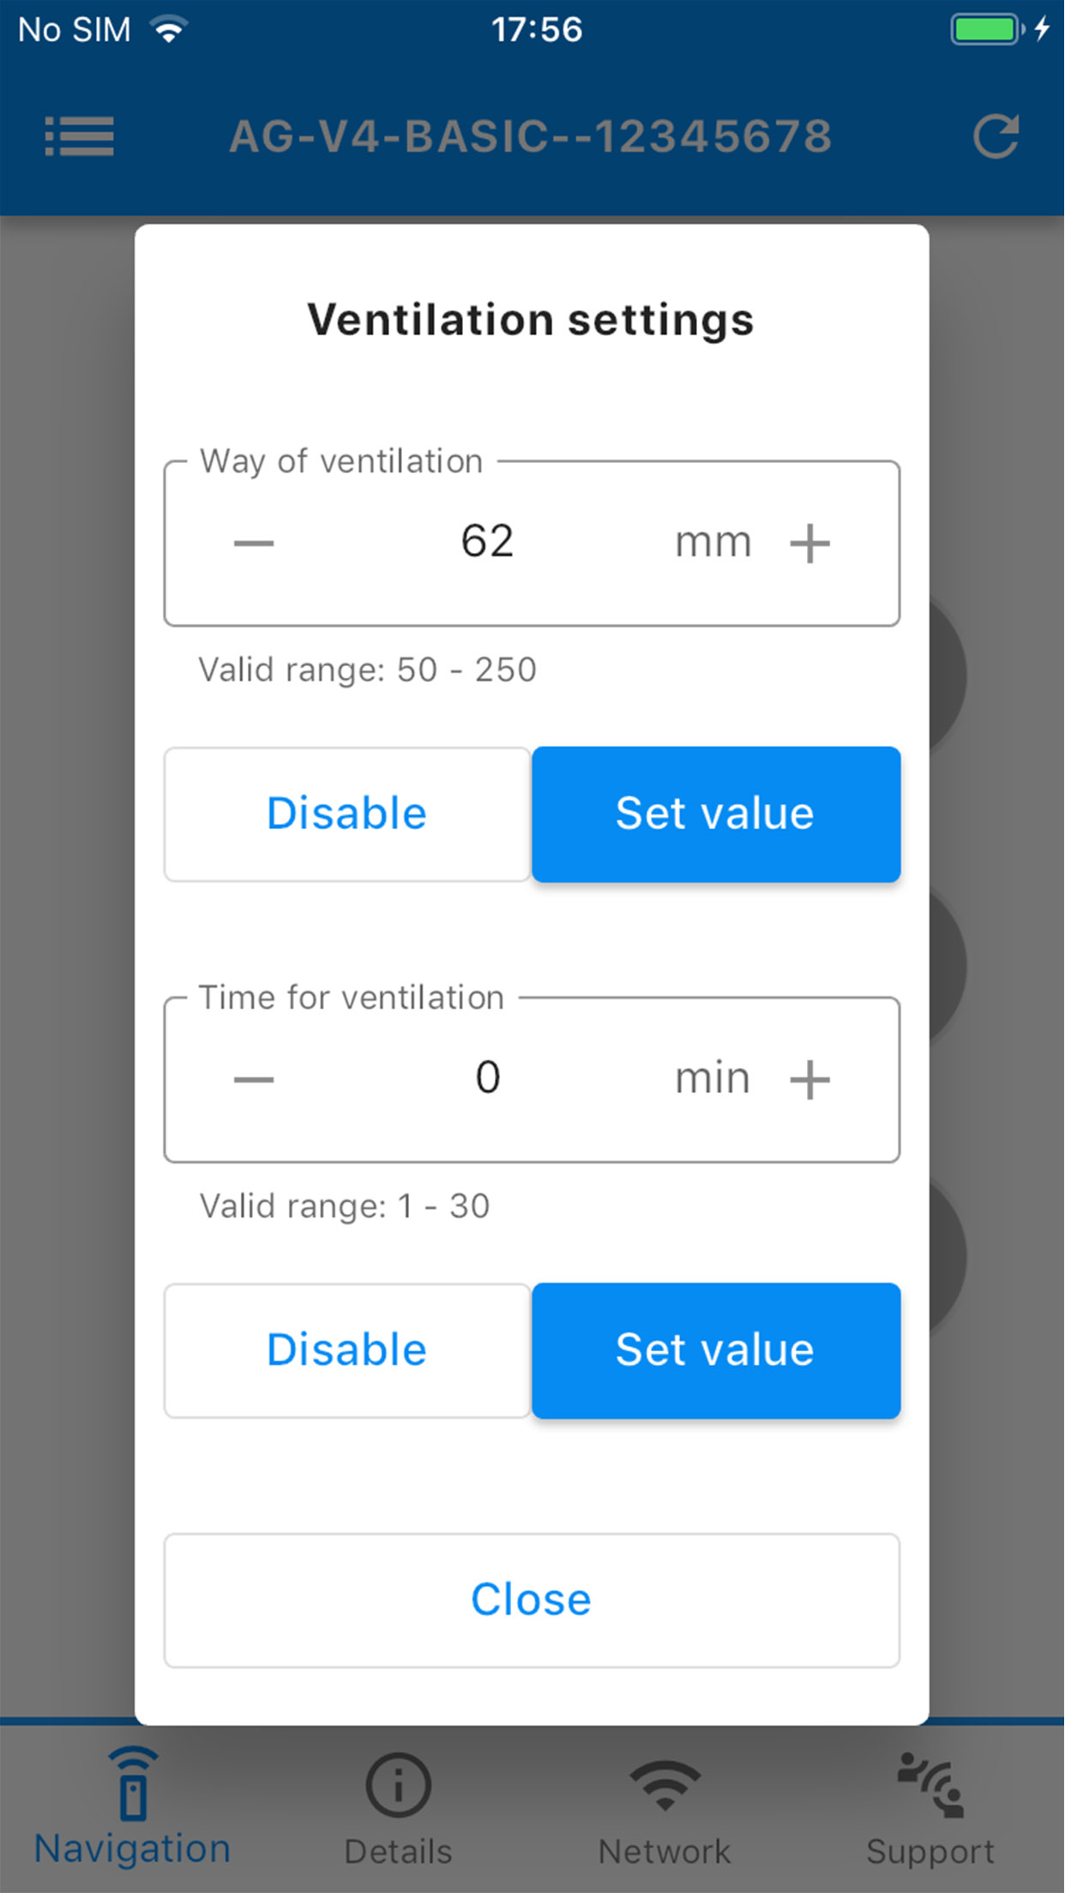Tap the device title AG-V4-BASIC--12345678
This screenshot has width=1065, height=1893.
(x=531, y=136)
